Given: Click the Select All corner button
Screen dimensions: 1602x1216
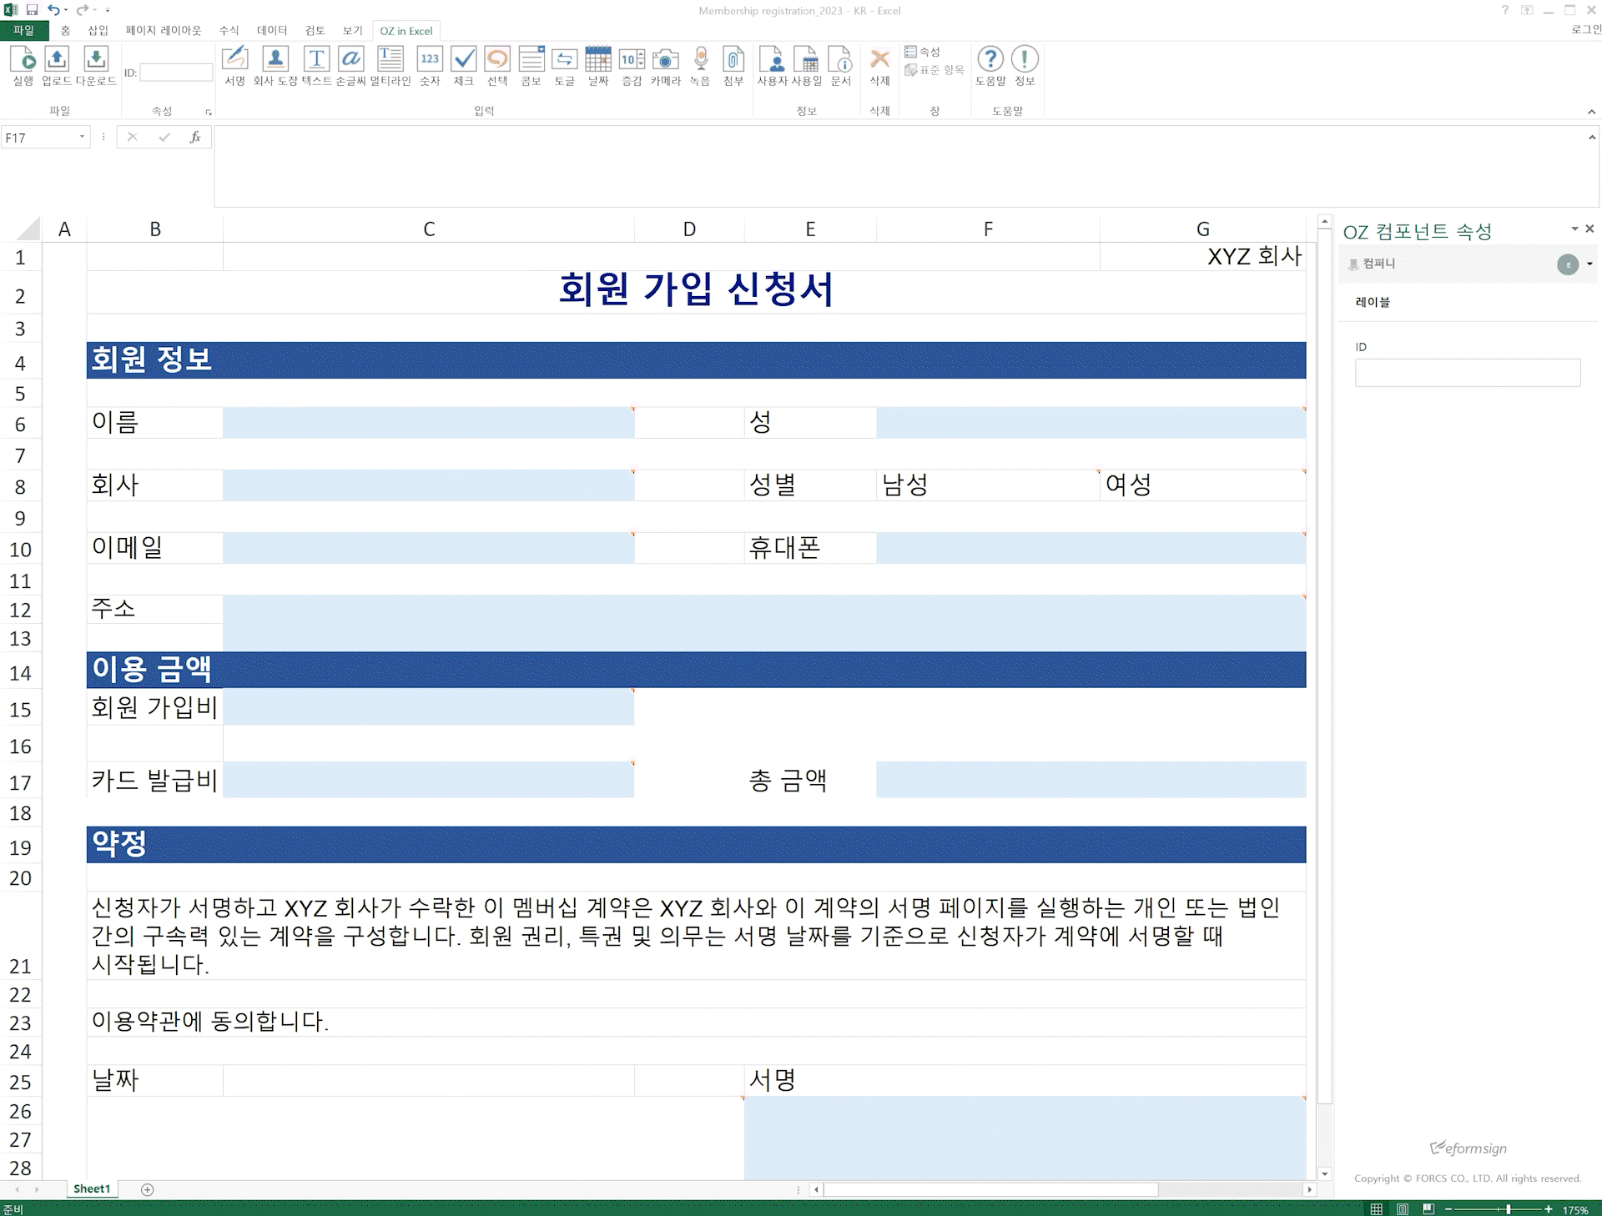Looking at the screenshot, I should [28, 229].
